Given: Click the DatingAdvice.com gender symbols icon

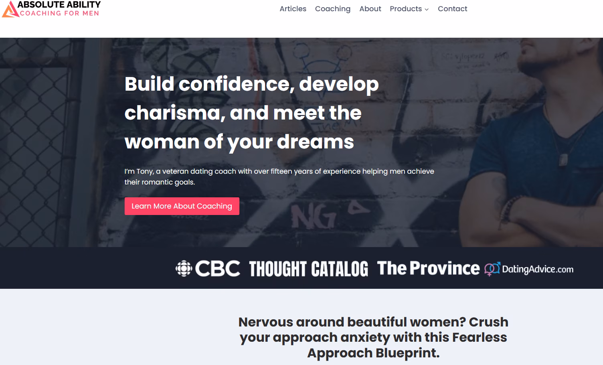Looking at the screenshot, I should (492, 269).
